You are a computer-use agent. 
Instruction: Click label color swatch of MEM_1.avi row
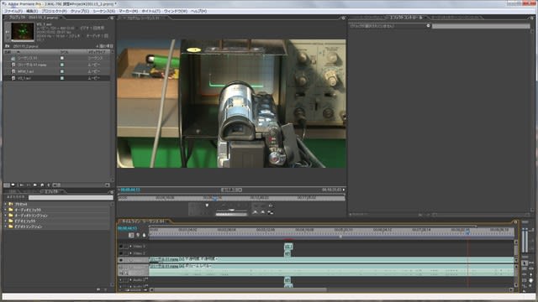click(62, 71)
